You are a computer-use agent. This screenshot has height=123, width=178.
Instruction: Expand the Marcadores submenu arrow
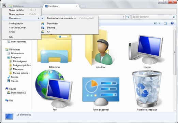(x=39, y=18)
